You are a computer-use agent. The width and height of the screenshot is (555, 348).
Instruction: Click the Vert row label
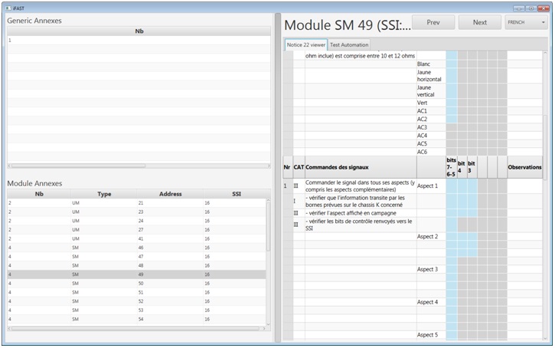pyautogui.click(x=422, y=103)
